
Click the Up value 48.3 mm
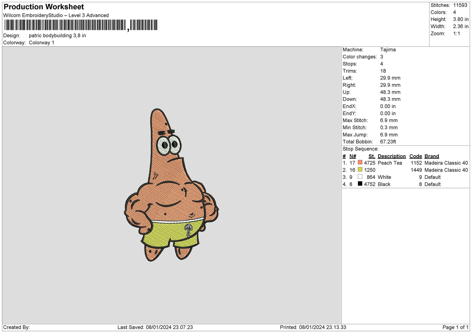point(390,92)
